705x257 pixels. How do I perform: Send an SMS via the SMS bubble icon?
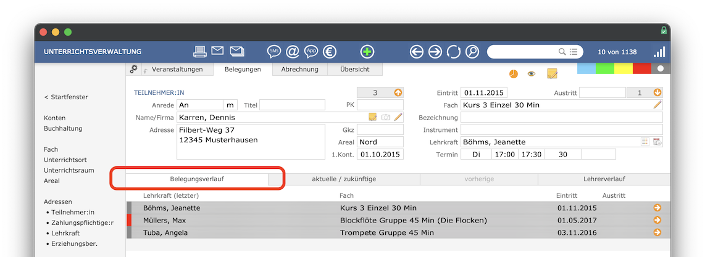274,52
